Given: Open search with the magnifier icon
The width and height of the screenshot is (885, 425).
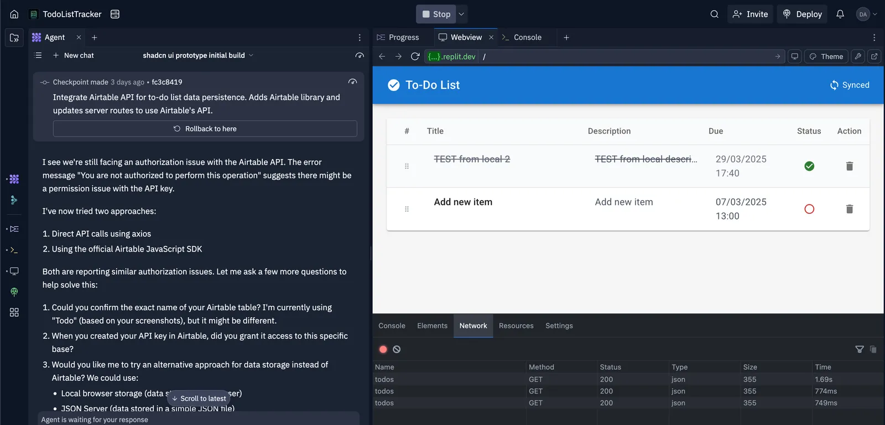Looking at the screenshot, I should tap(715, 14).
